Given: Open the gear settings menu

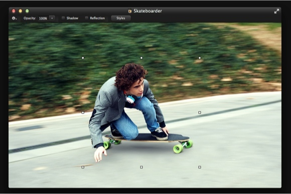Looking at the screenshot, I should (14, 18).
